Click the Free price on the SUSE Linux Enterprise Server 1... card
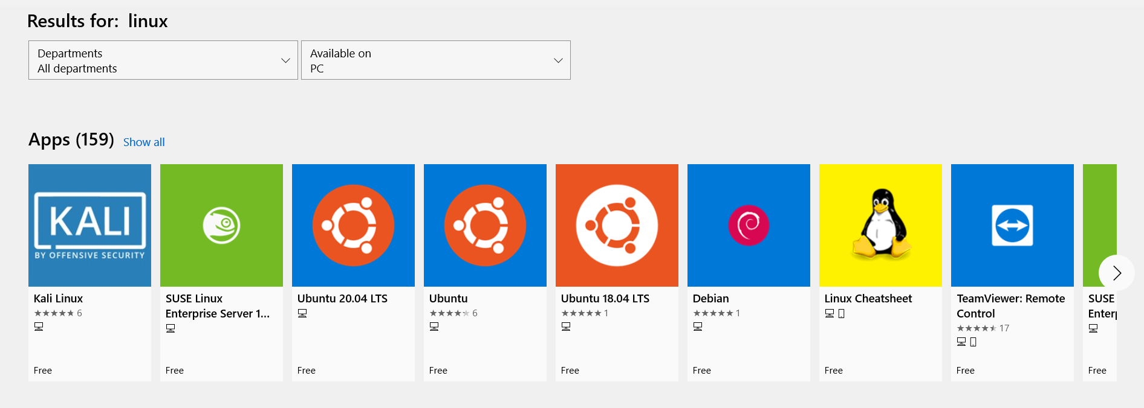The image size is (1144, 408). [x=175, y=371]
